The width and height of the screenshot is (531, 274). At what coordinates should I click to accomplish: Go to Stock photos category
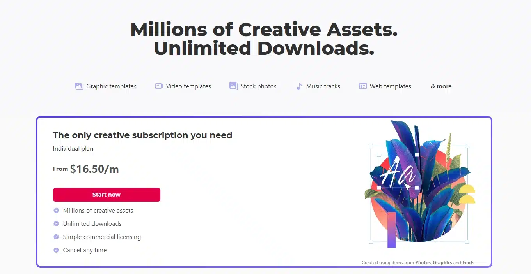(x=258, y=86)
